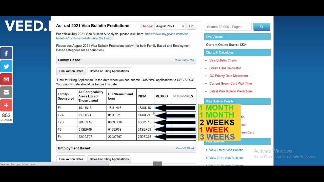Click the Family Based section heading

[x=70, y=60]
